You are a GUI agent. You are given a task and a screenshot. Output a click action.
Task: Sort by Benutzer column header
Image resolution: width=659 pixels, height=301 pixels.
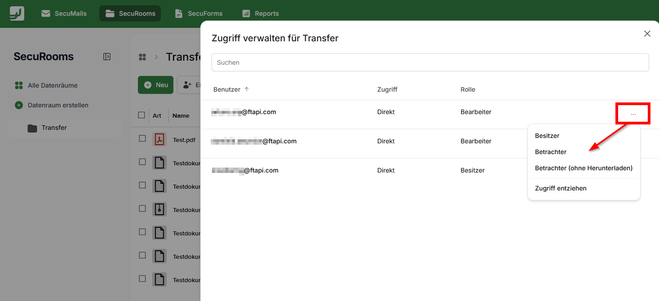[231, 89]
